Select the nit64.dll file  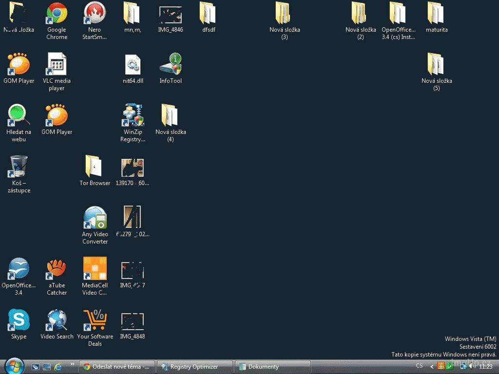coord(133,65)
